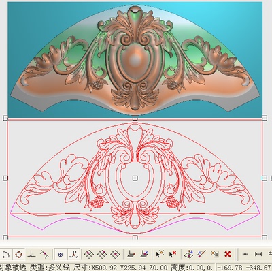This screenshot has width=272, height=271.
Task: Click the surface with blue arrow icon
Action: 144,254
